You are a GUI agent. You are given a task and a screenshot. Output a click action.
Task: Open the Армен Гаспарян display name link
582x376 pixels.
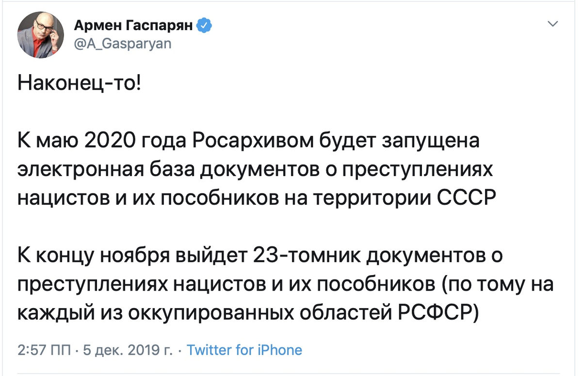pos(134,26)
